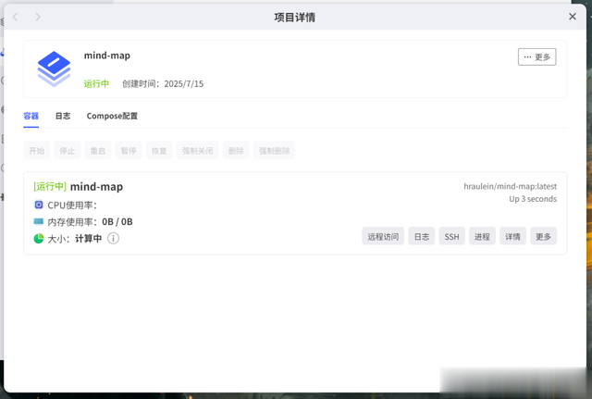Click the 重启 button
The width and height of the screenshot is (592, 399).
[98, 151]
